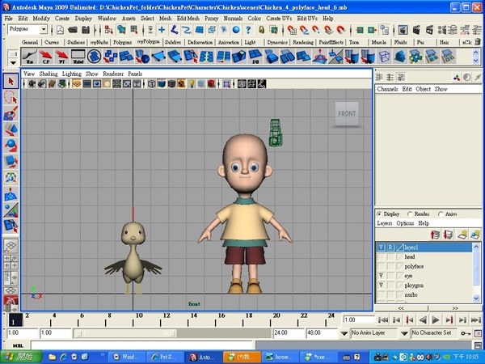
Task: Open the No Character Set dropdown arrow
Action: [x=404, y=333]
